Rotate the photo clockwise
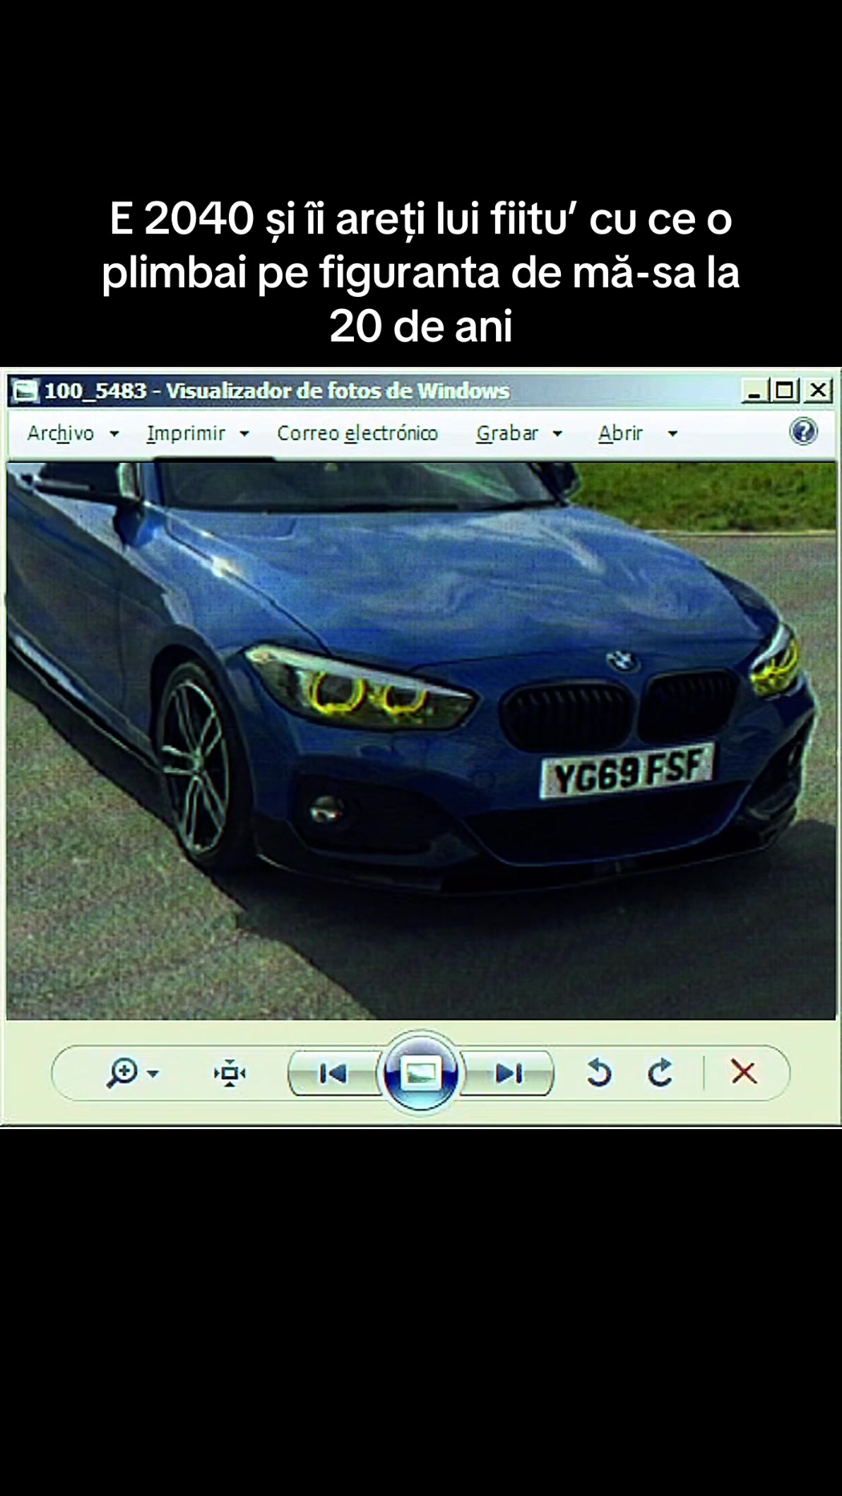842x1496 pixels. pos(660,1073)
